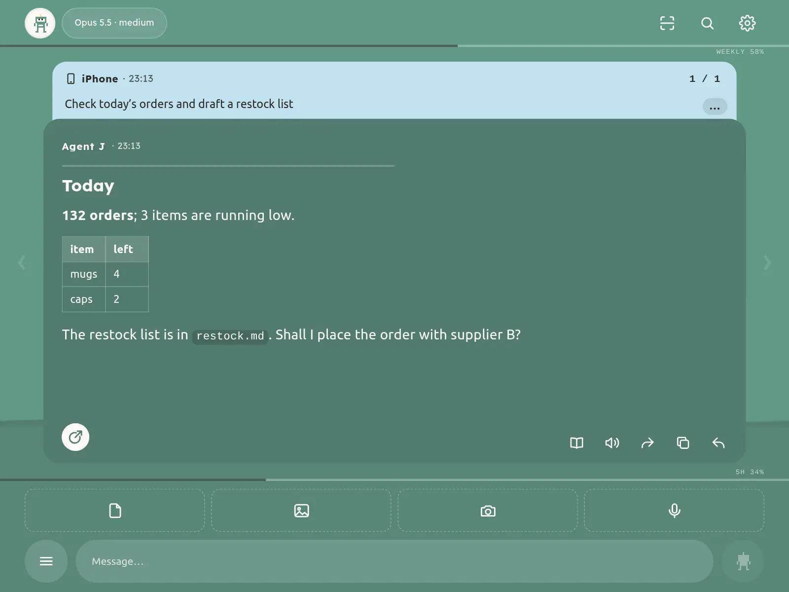Image resolution: width=789 pixels, height=592 pixels.
Task: Click the robot avatar icon
Action: [40, 23]
